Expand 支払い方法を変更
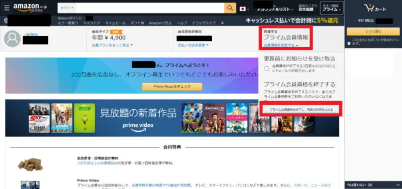This screenshot has height=189, width=402. click(x=193, y=45)
